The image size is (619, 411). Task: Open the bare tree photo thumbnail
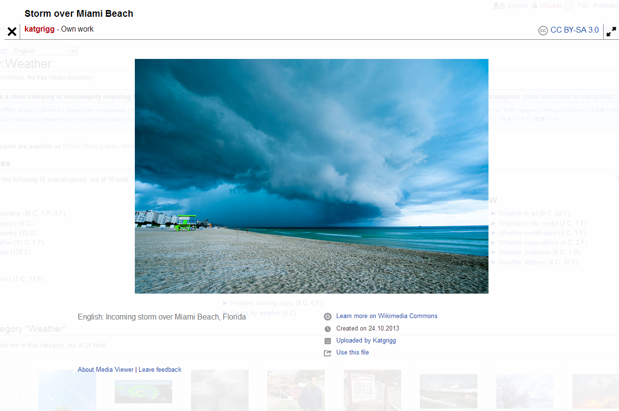tap(525, 391)
